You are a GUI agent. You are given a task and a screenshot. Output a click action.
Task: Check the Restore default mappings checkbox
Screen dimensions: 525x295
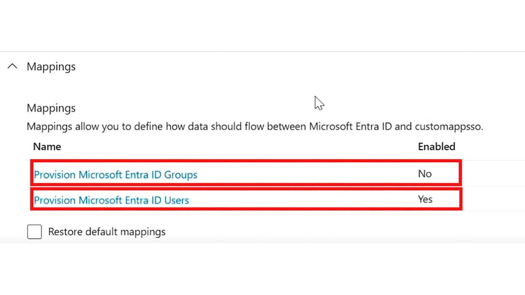click(34, 232)
